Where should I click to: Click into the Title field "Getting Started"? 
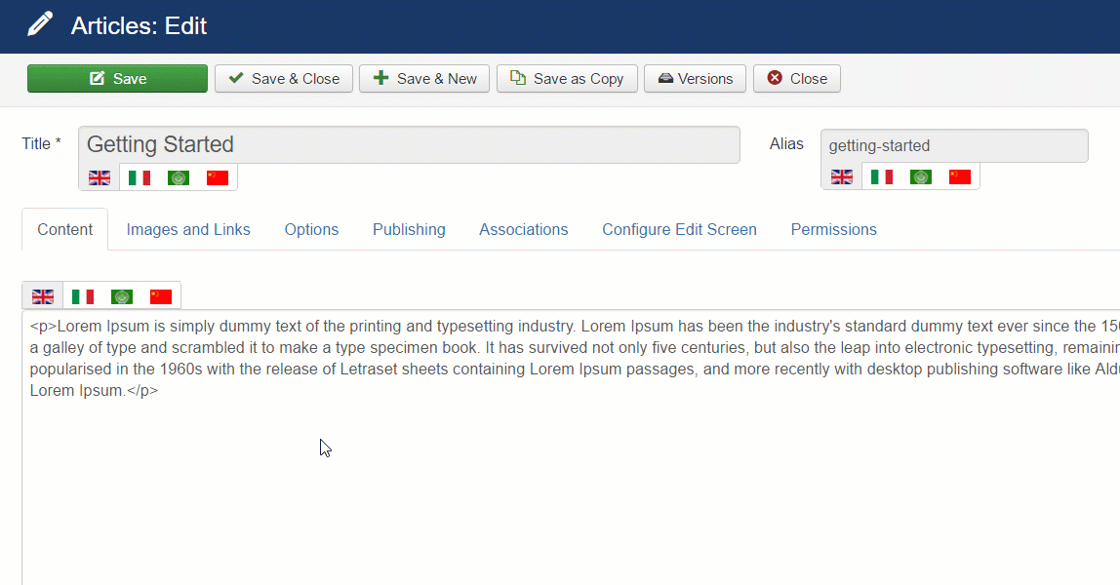[x=409, y=145]
